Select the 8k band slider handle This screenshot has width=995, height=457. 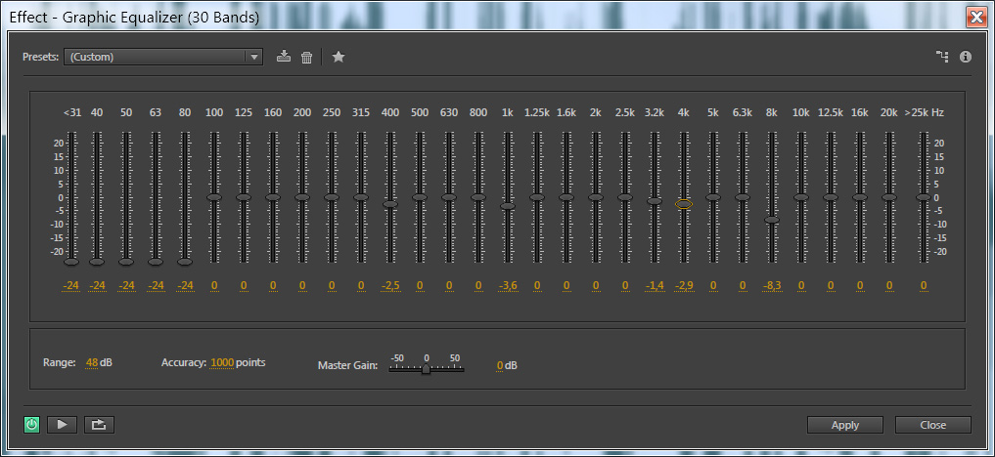(772, 220)
